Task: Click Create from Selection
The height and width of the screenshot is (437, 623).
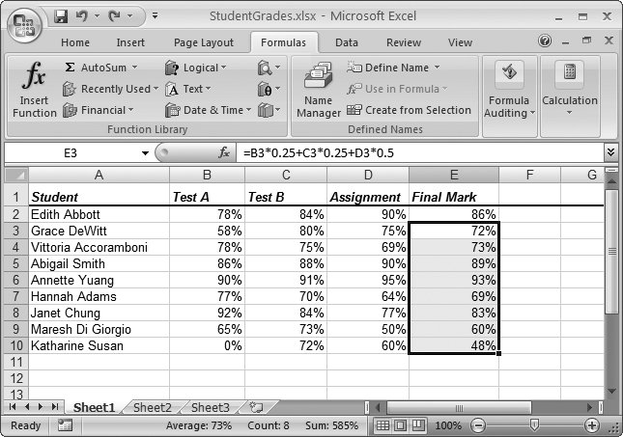Action: (x=409, y=110)
